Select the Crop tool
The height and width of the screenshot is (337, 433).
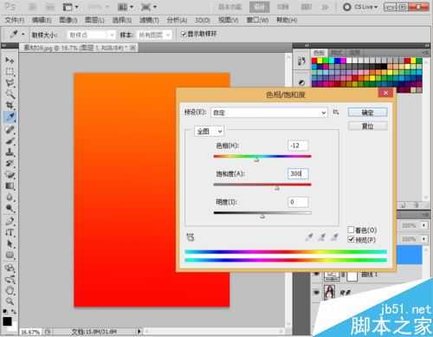coord(10,105)
